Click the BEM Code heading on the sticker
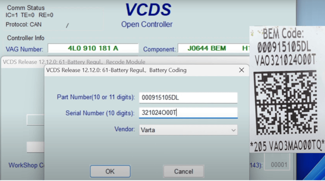This screenshot has height=181, width=325. pos(283,33)
